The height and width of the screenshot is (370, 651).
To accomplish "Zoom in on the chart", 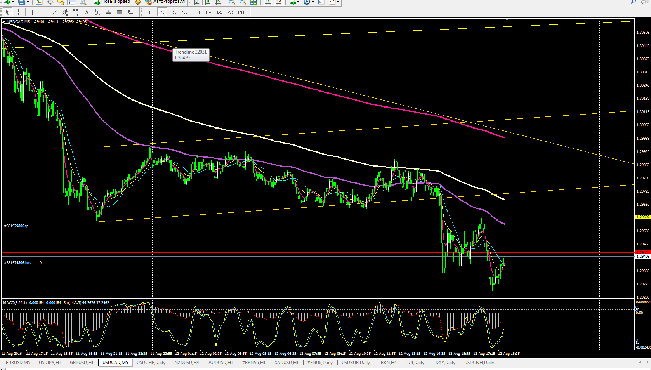I will pos(232,2).
